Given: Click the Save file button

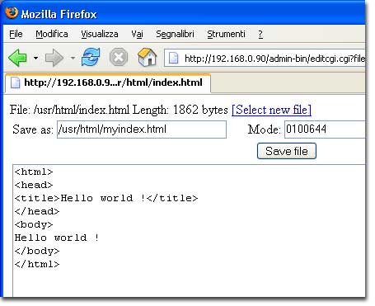Looking at the screenshot, I should (287, 151).
